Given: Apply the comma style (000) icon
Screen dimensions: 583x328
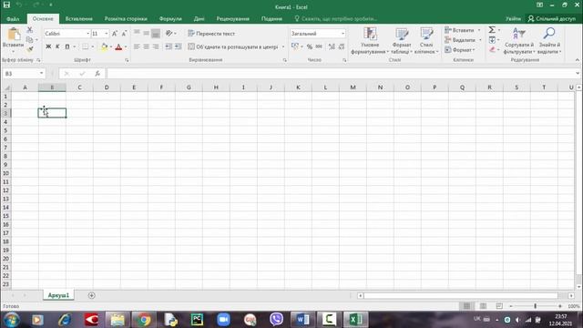Looking at the screenshot, I should (319, 46).
